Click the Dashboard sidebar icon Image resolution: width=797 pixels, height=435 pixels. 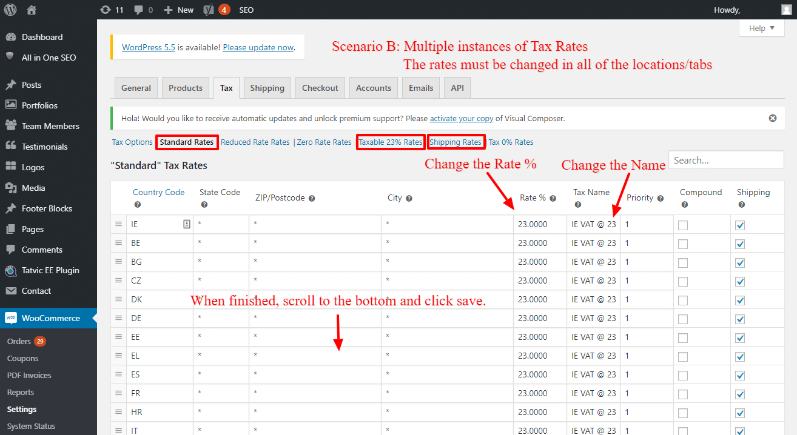tap(11, 37)
